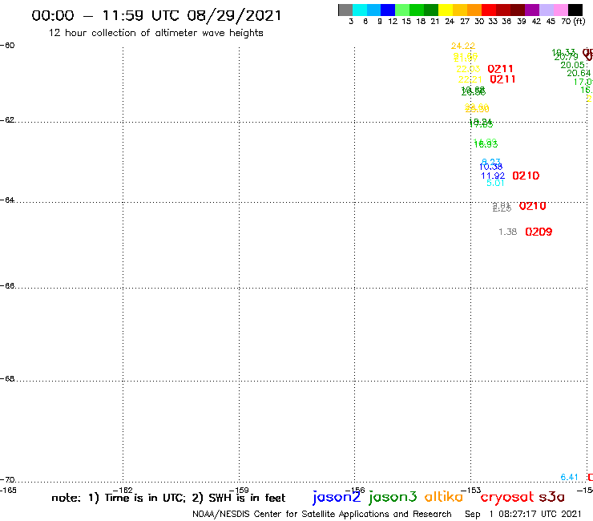This screenshot has height=521, width=593.
Task: Click the light green legend swatch
Action: tap(402, 10)
